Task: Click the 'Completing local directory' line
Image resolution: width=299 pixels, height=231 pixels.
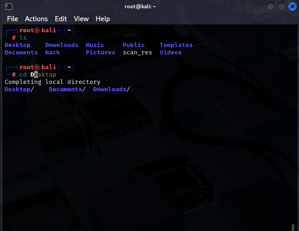Action: (53, 82)
